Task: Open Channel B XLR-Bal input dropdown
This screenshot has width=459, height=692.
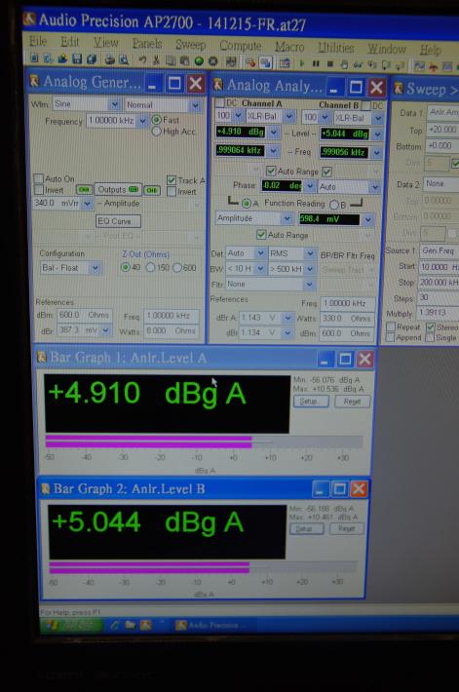Action: point(378,118)
